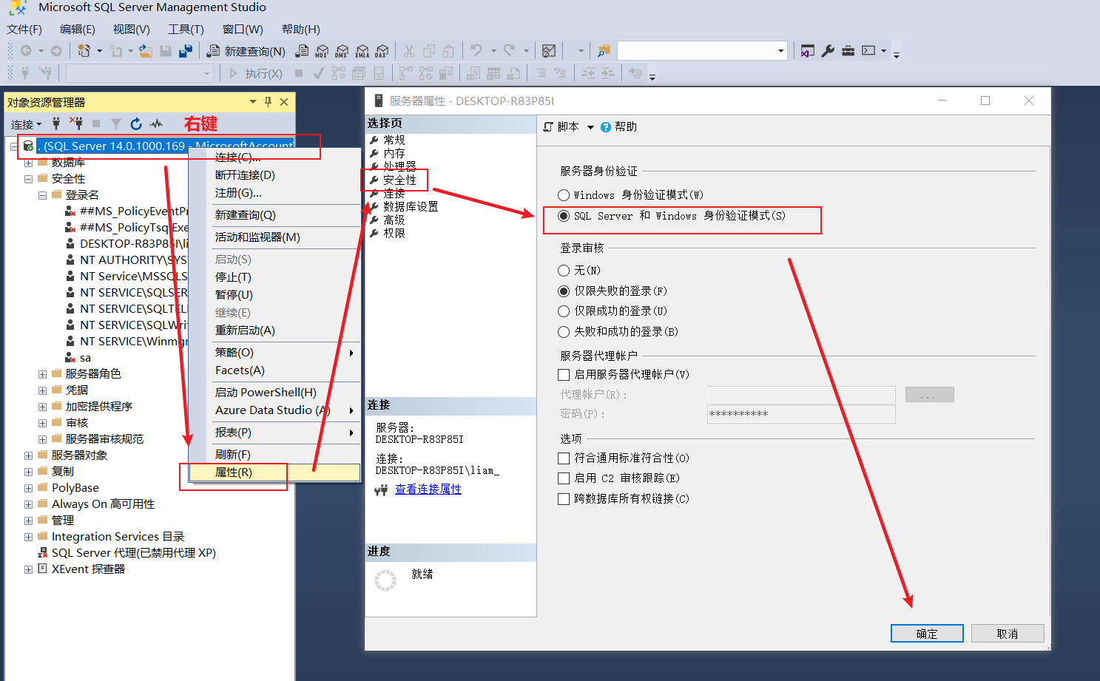Screen dimensions: 1100x681
Task: Click the Database Engine Query icon
Action: [302, 51]
